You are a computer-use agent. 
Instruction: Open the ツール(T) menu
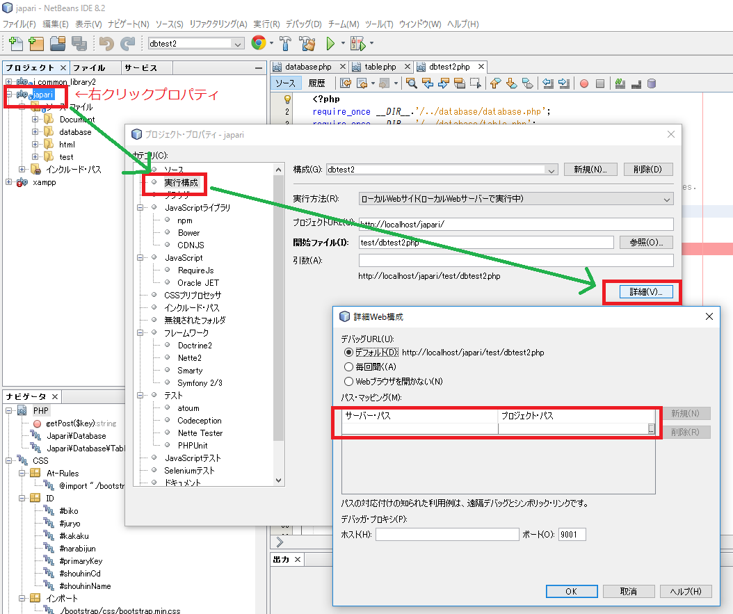379,24
